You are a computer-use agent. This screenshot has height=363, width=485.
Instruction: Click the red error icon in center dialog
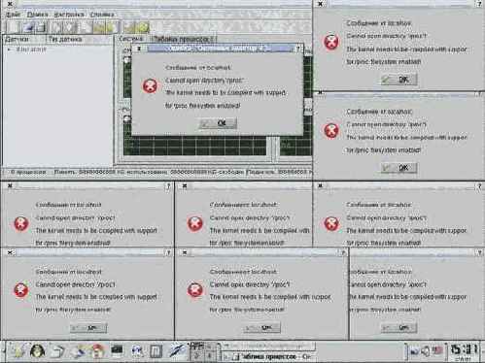point(150,85)
